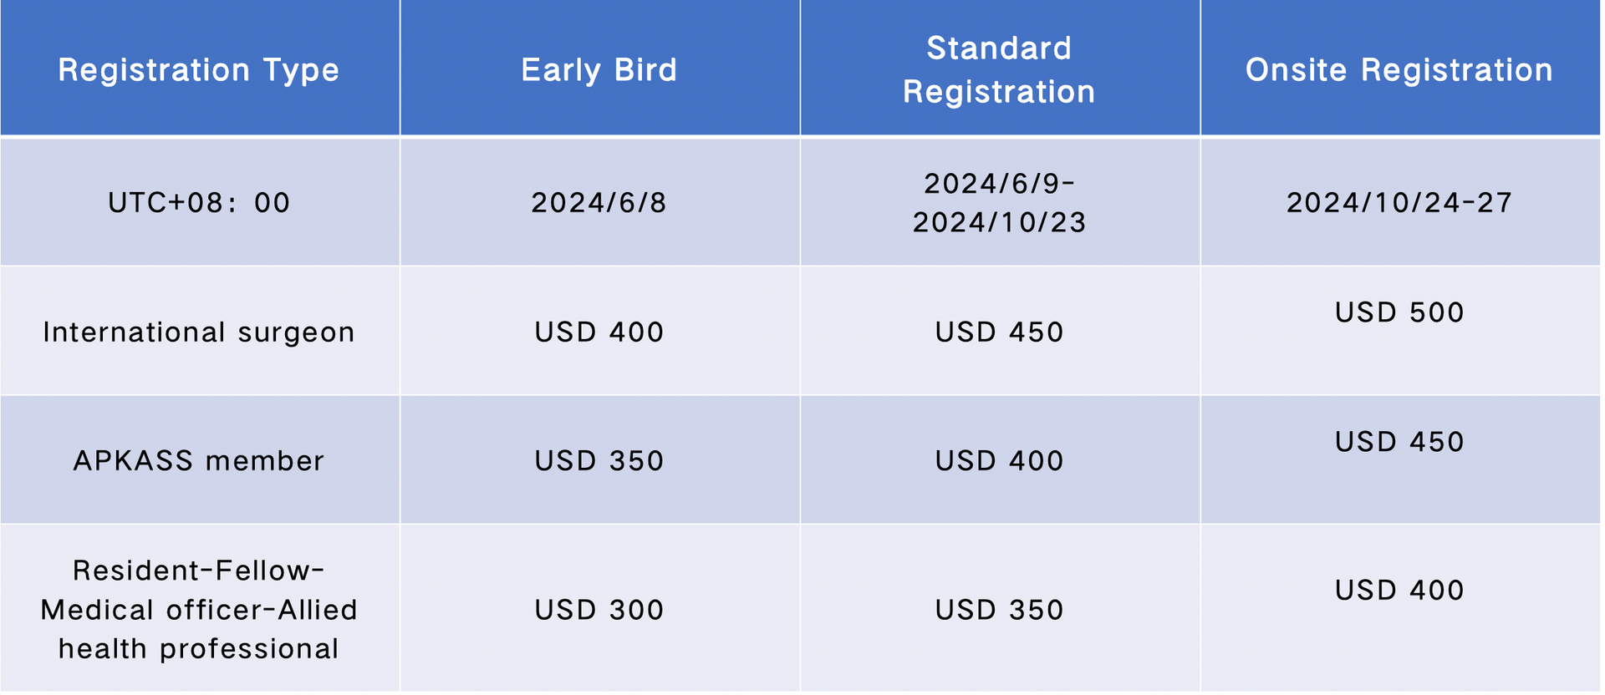Click the International surgeon row label
Screen dimensions: 1605x695
click(x=199, y=332)
